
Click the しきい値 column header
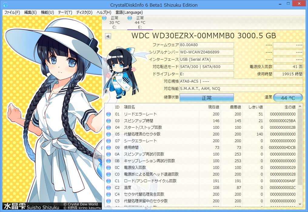(254, 107)
